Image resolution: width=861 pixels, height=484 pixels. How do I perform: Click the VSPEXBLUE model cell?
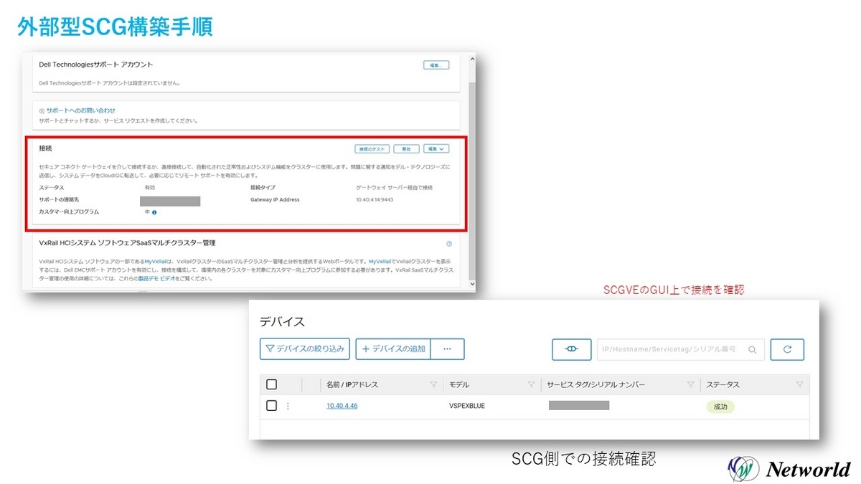click(466, 406)
